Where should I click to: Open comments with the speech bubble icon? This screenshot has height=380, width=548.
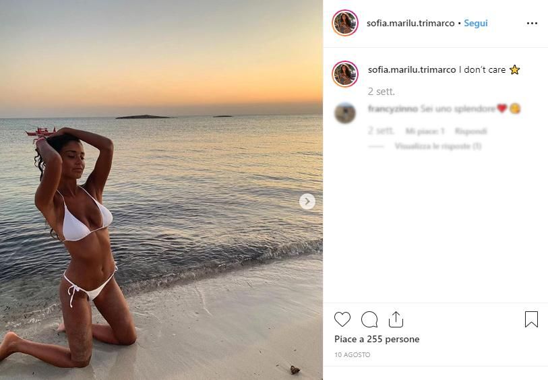[369, 319]
